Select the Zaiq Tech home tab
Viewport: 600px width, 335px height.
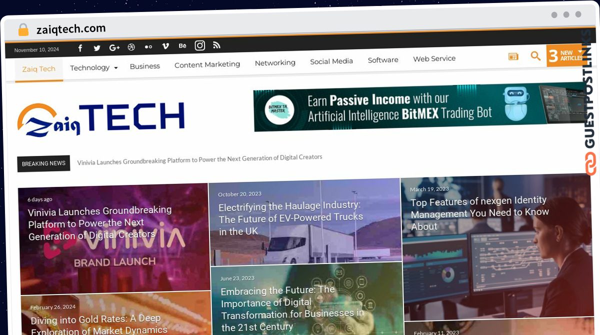point(39,69)
